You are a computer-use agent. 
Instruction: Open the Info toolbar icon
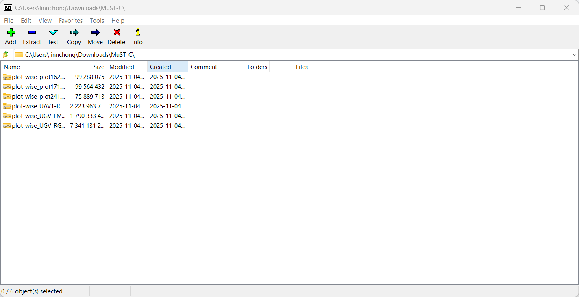click(x=137, y=33)
